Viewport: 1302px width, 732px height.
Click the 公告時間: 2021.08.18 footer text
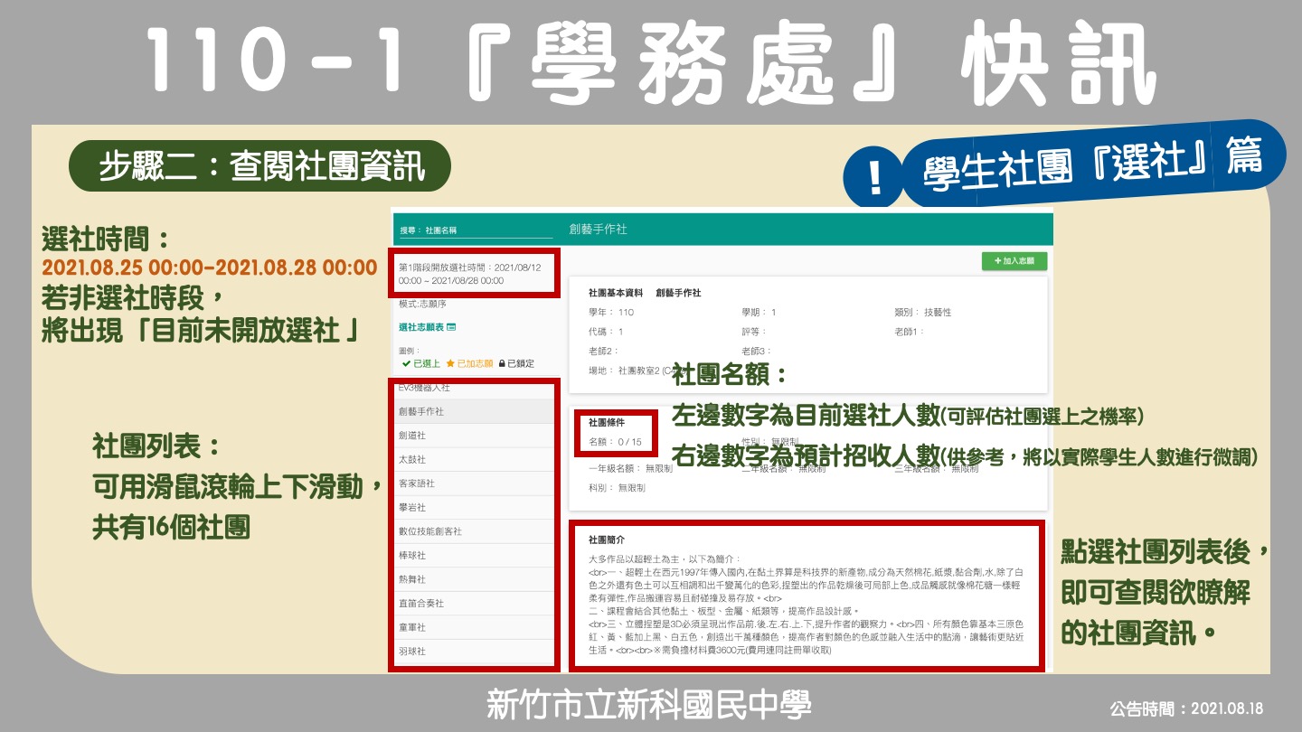tap(1186, 709)
